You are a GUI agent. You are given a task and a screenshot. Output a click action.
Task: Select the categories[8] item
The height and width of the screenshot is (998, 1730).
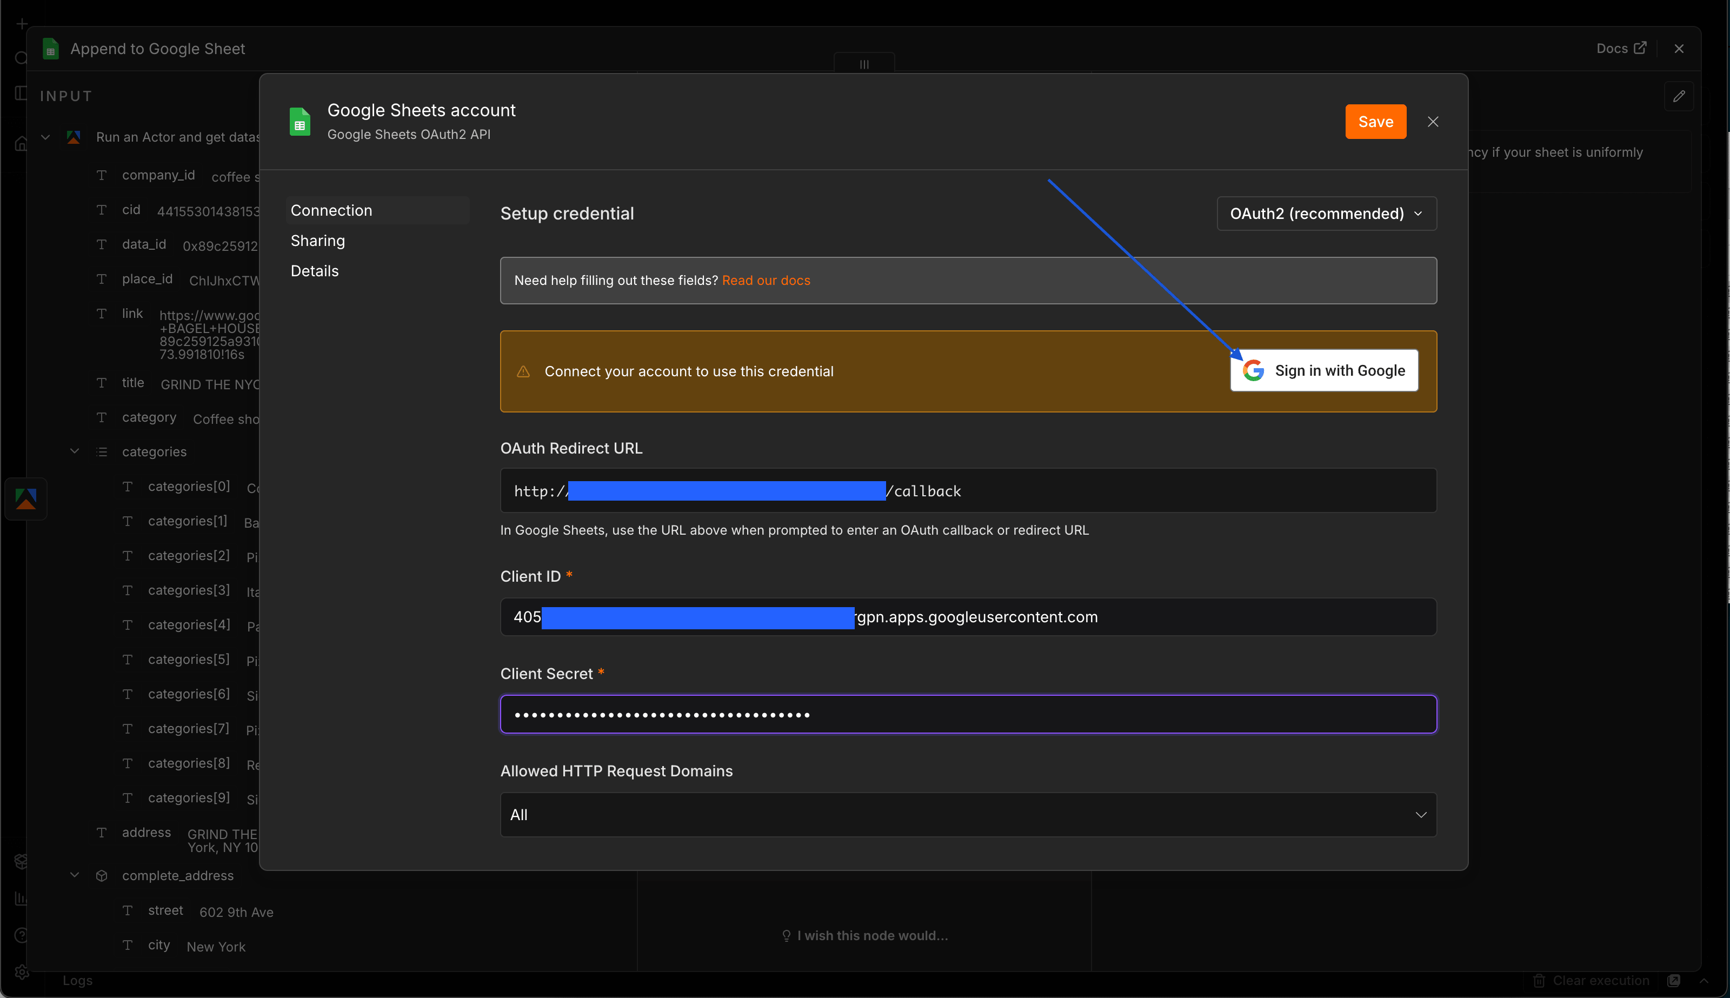click(189, 763)
